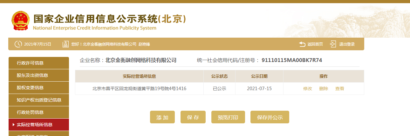The height and width of the screenshot is (136, 410).
Task: Click the logout door icon
Action: (x=333, y=44)
